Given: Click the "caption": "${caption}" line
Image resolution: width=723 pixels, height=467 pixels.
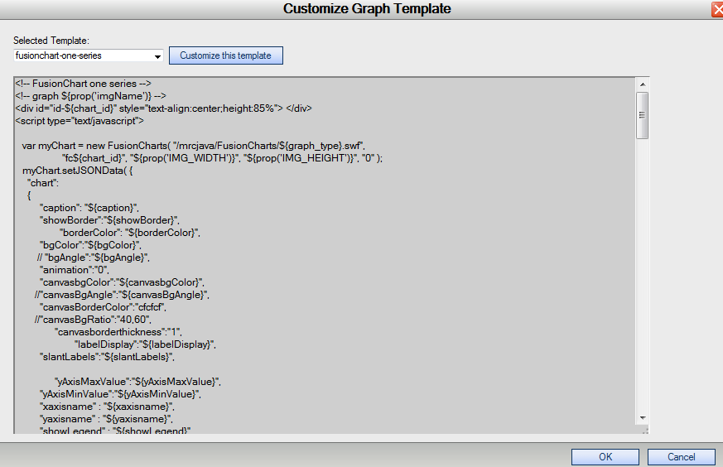Looking at the screenshot, I should tap(89, 209).
